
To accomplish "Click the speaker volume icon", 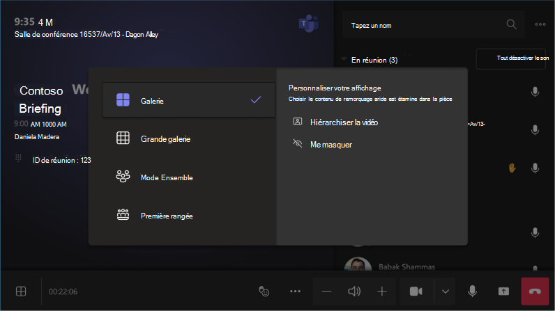I will point(354,292).
